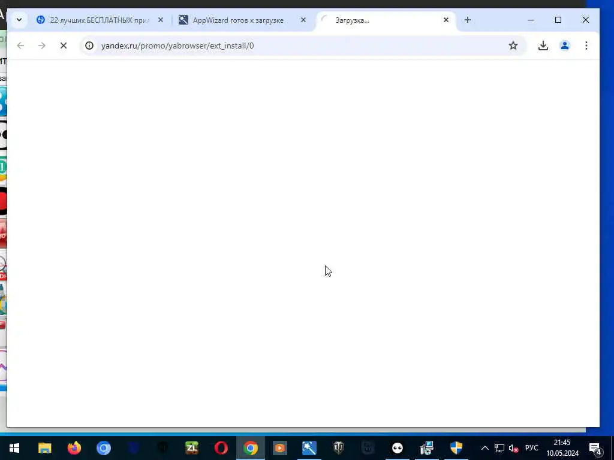Focus the yandex.ru address bar
Image resolution: width=614 pixels, height=460 pixels.
(x=302, y=46)
